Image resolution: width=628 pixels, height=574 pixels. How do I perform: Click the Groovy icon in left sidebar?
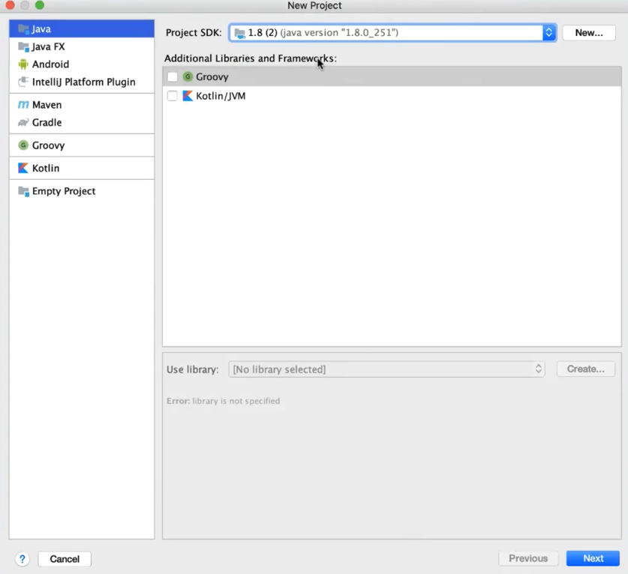pyautogui.click(x=23, y=145)
